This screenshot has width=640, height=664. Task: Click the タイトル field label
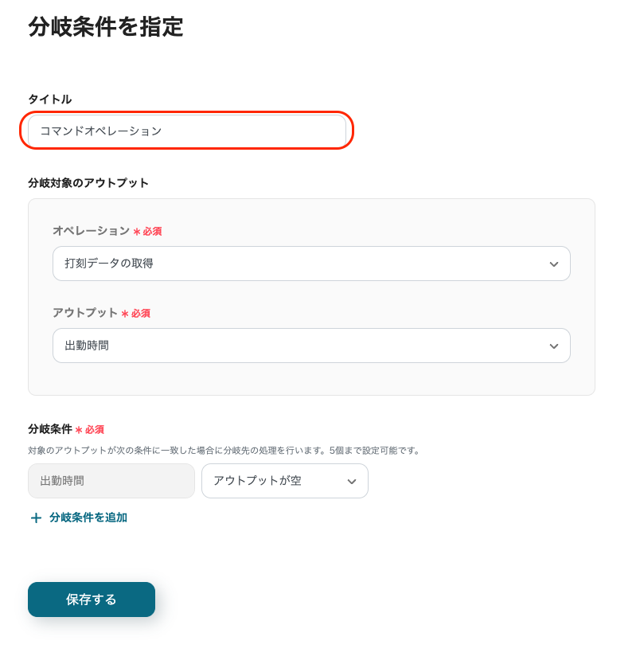[x=49, y=99]
